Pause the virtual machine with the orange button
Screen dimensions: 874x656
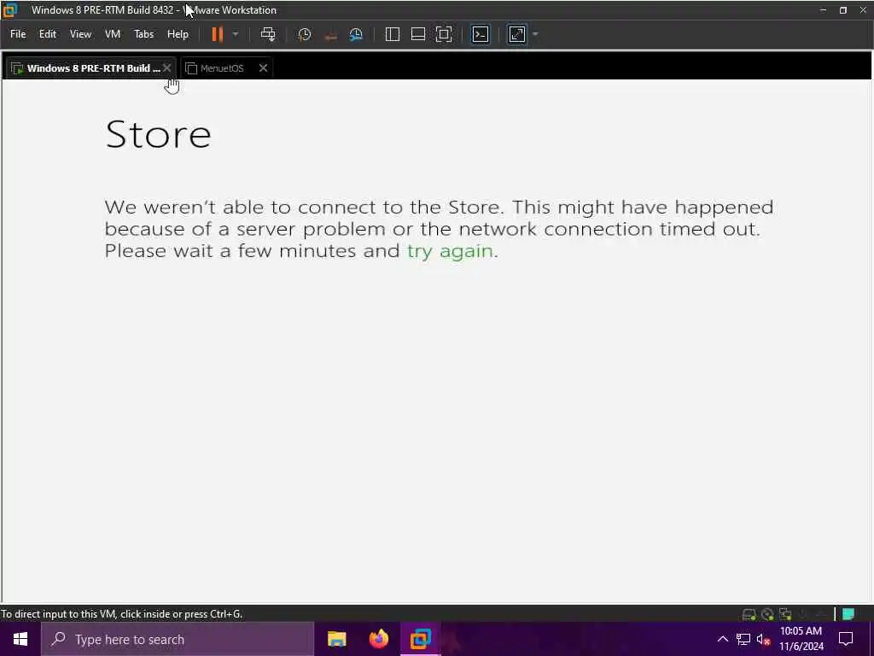click(218, 34)
